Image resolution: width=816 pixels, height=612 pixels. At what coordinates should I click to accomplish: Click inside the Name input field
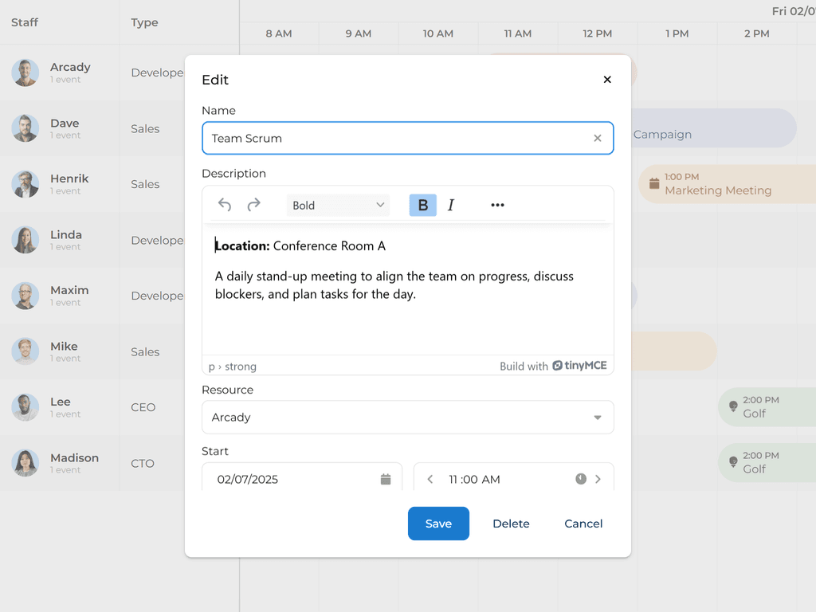[x=359, y=138]
